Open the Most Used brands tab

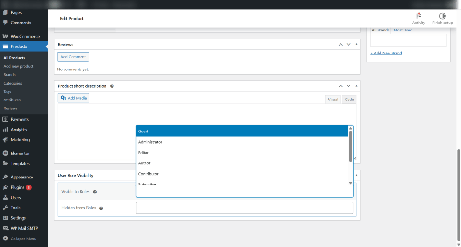click(403, 30)
